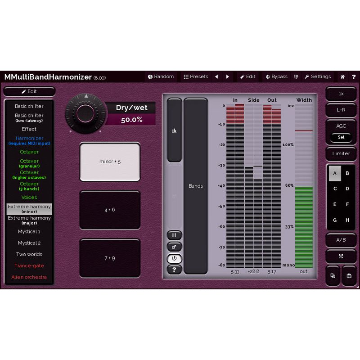This screenshot has height=360, width=360.
Task: Select the Basic shifter preset
Action: click(x=29, y=106)
